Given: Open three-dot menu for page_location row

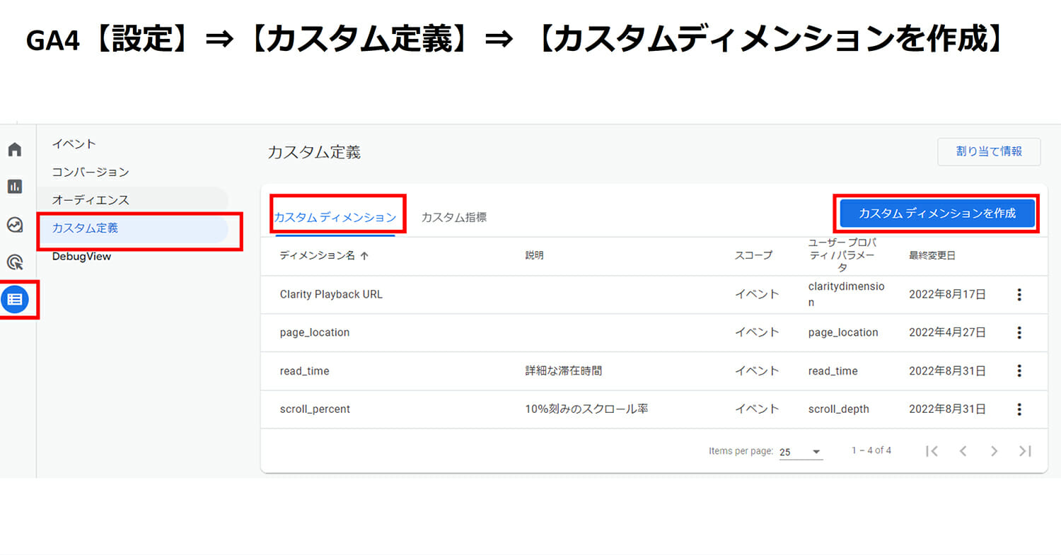Looking at the screenshot, I should (x=1019, y=332).
